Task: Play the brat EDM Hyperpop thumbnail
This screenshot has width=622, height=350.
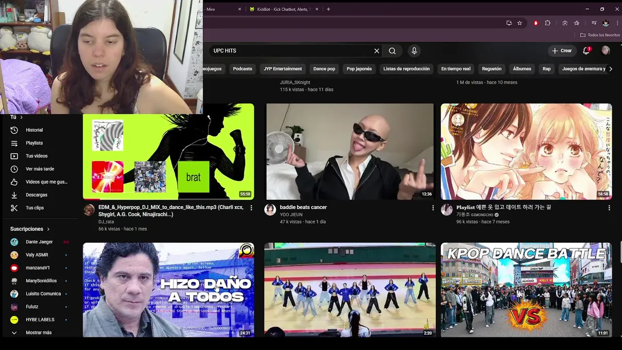Action: point(168,151)
